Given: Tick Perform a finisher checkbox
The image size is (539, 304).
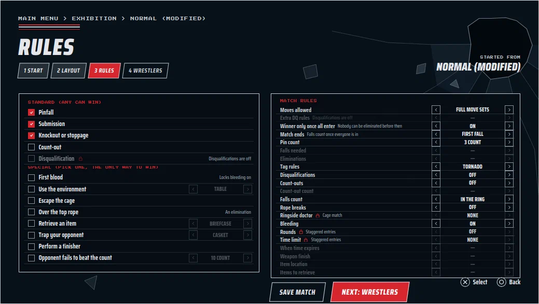Looking at the screenshot, I should click(x=31, y=246).
